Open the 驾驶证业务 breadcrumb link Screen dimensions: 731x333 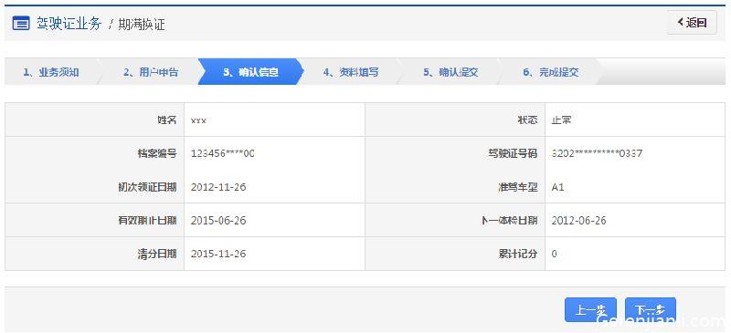(x=69, y=24)
